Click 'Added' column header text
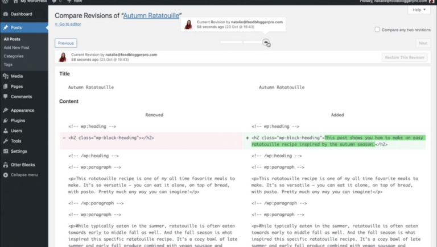This screenshot has width=437, height=247. [x=337, y=115]
